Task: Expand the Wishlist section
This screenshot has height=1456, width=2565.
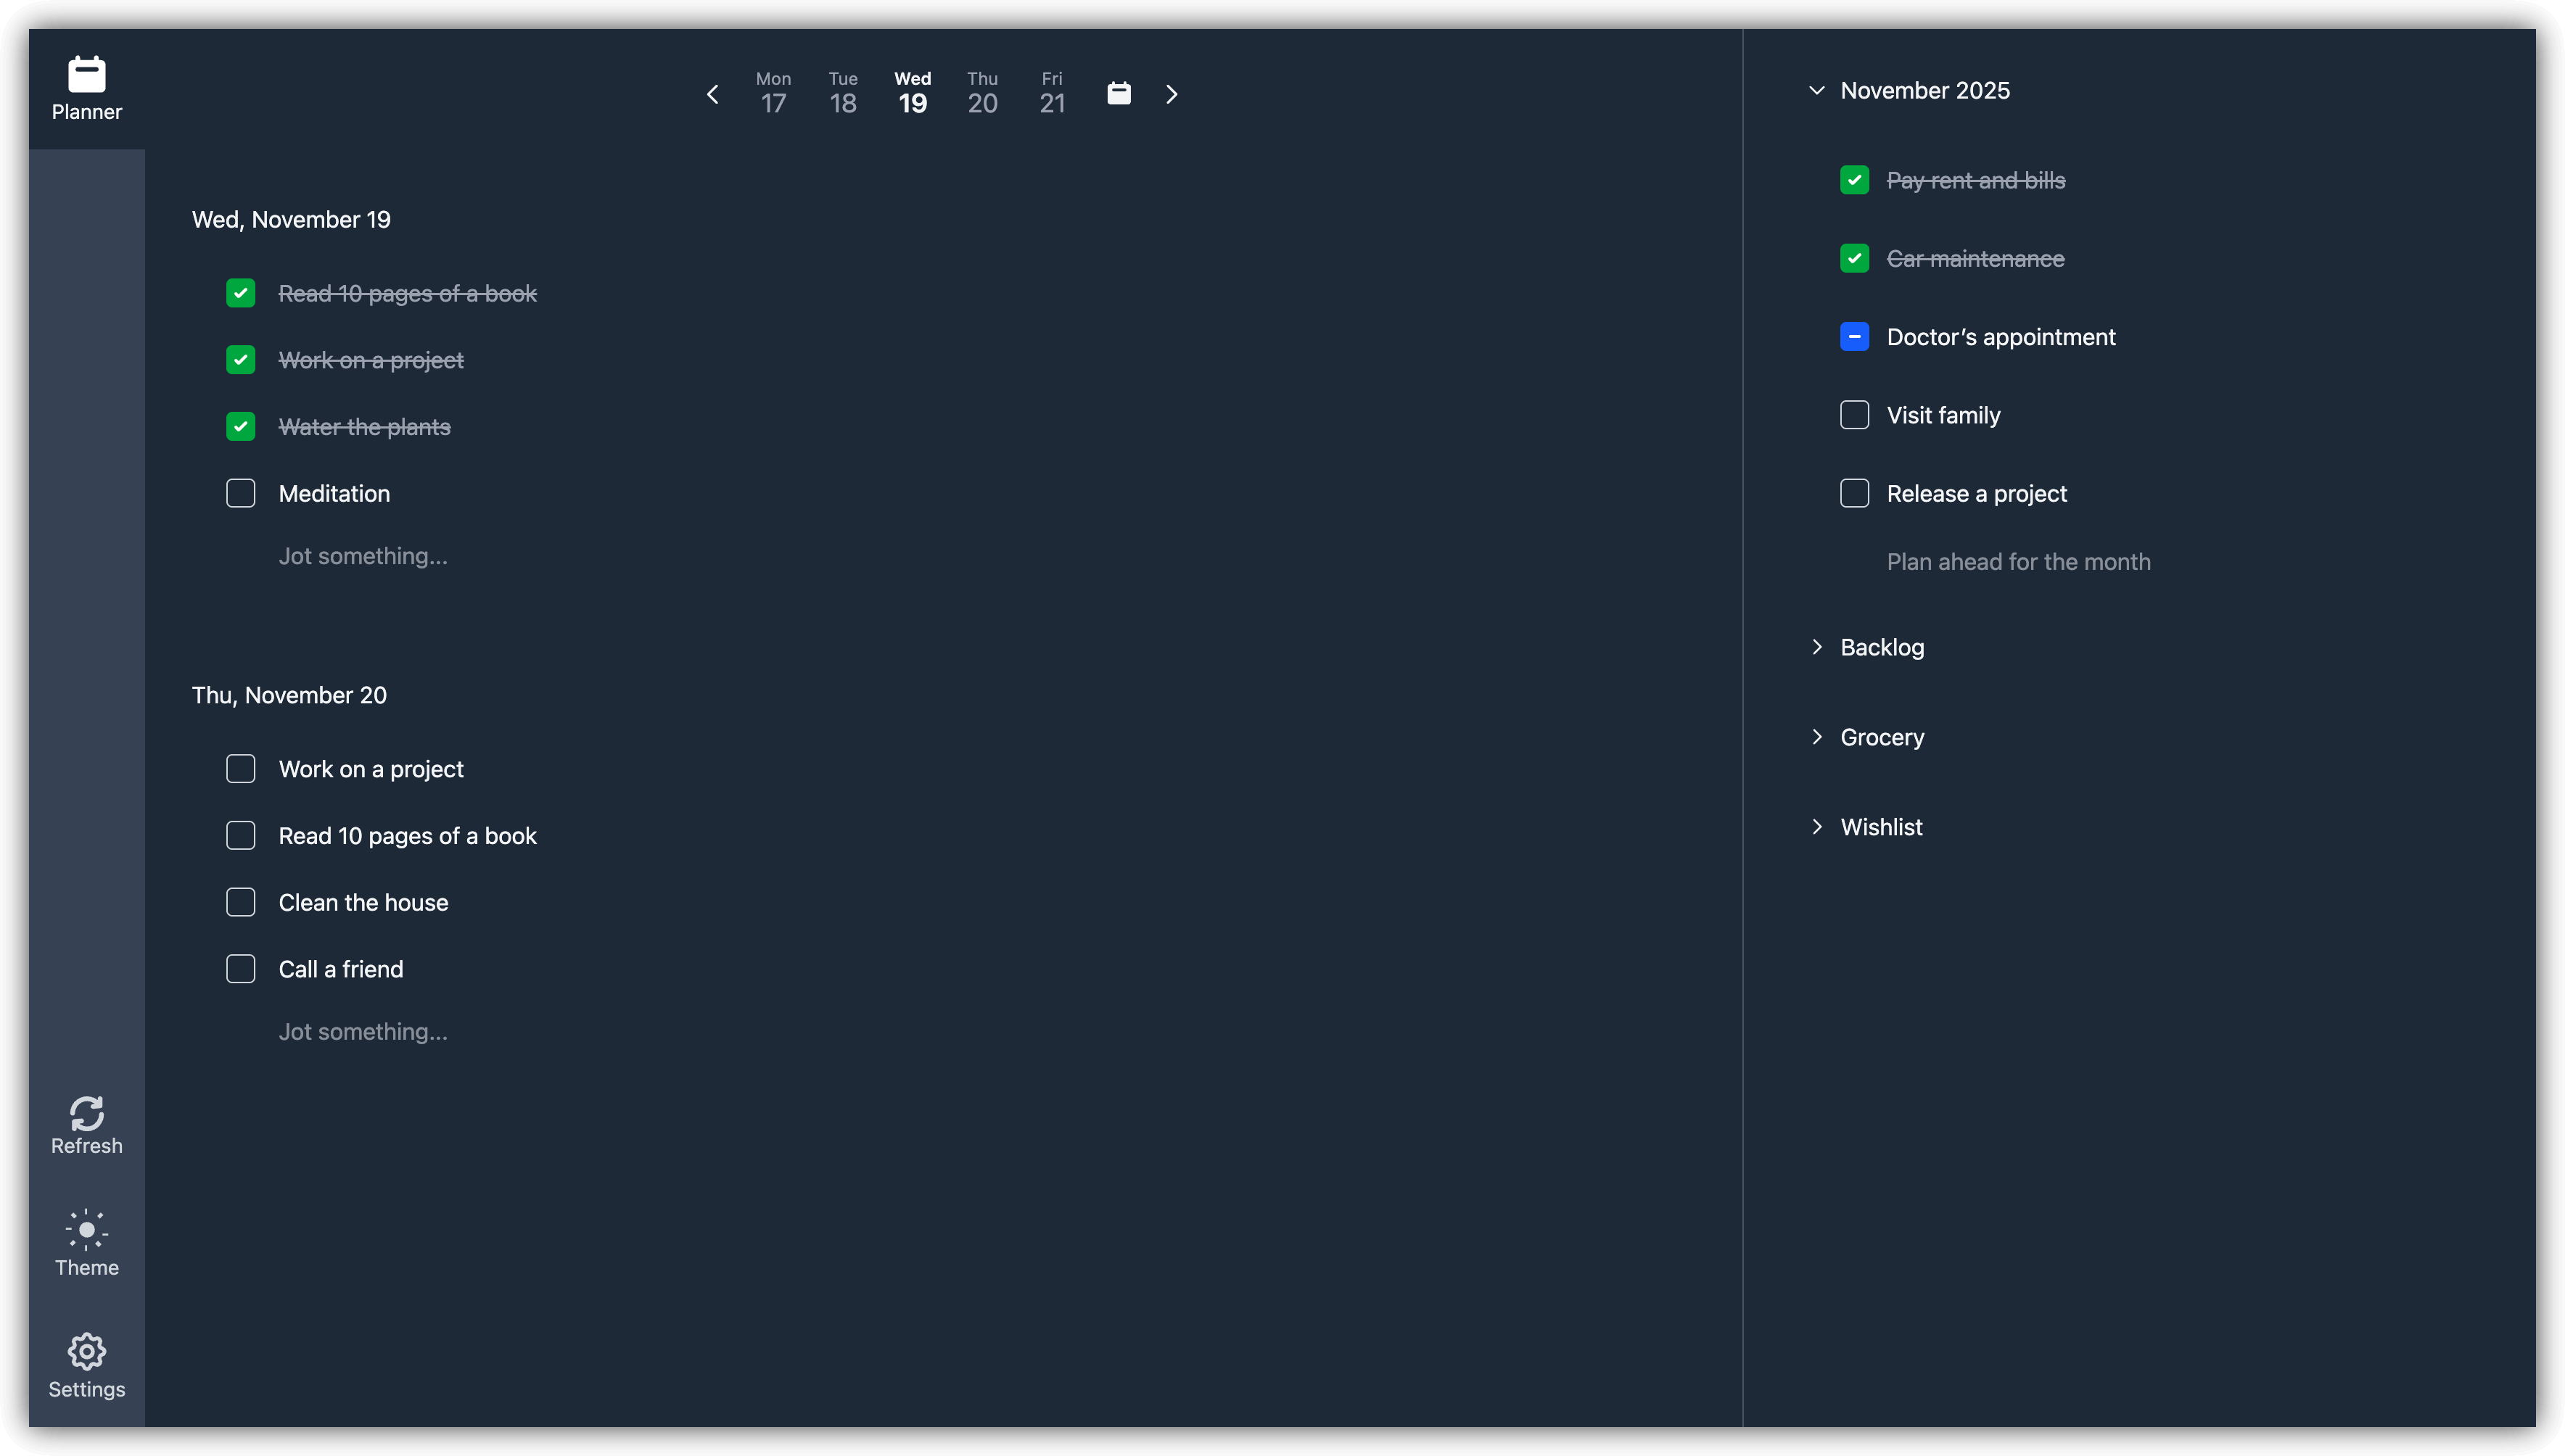Action: (1818, 826)
